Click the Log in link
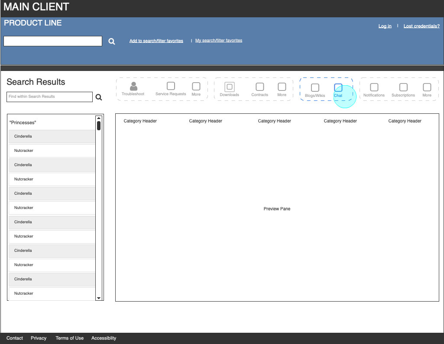Screen dimensions: 444x344 point(385,26)
